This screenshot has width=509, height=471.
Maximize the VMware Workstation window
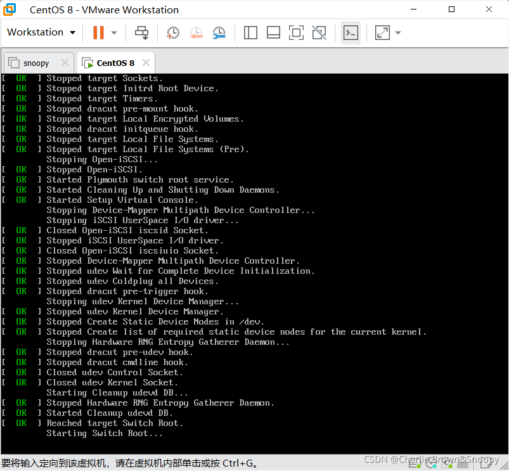click(x=451, y=10)
